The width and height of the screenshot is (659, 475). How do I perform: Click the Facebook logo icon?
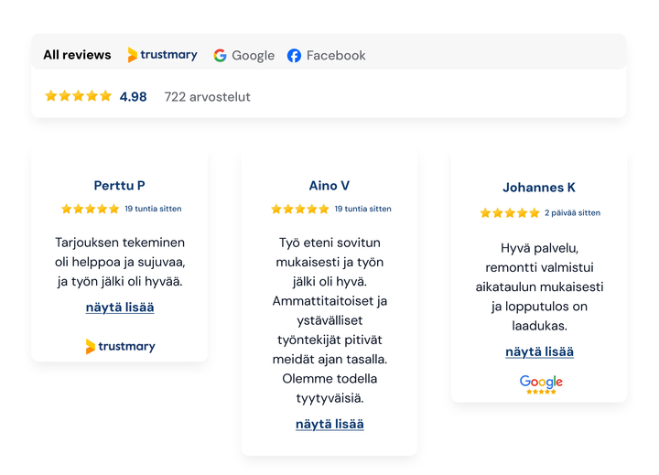coord(294,55)
